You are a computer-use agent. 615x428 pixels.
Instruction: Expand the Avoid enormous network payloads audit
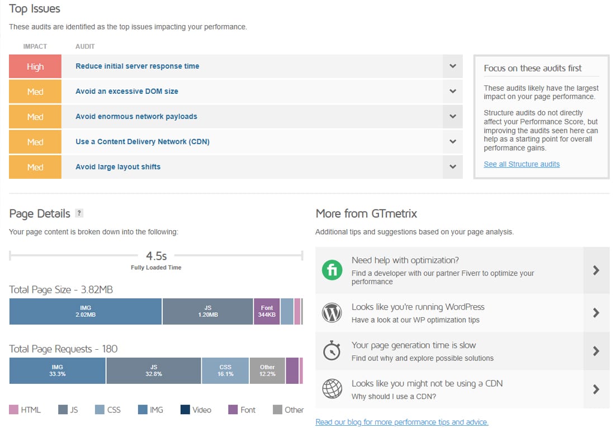[x=452, y=116]
